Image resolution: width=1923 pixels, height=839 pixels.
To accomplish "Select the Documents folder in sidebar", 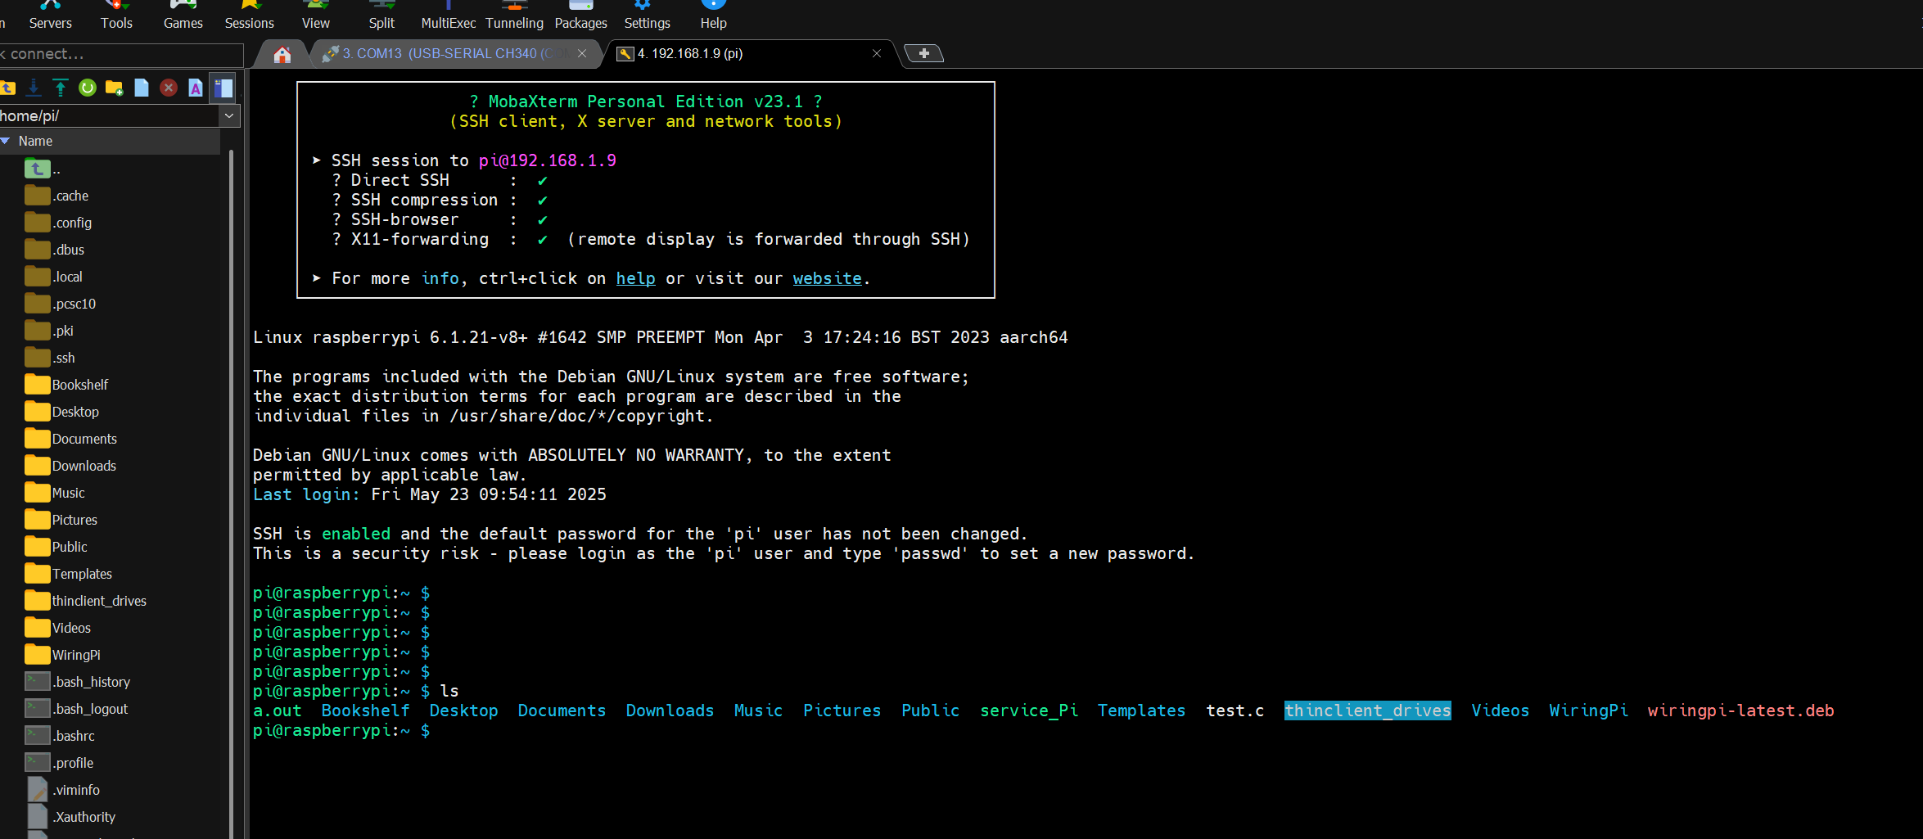I will pyautogui.click(x=71, y=439).
